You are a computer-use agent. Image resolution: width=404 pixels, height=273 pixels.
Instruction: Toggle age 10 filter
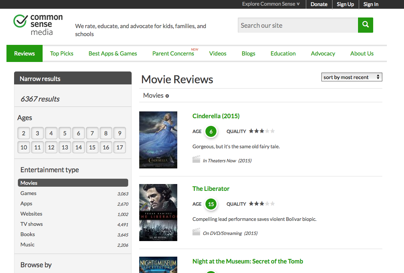pyautogui.click(x=24, y=147)
